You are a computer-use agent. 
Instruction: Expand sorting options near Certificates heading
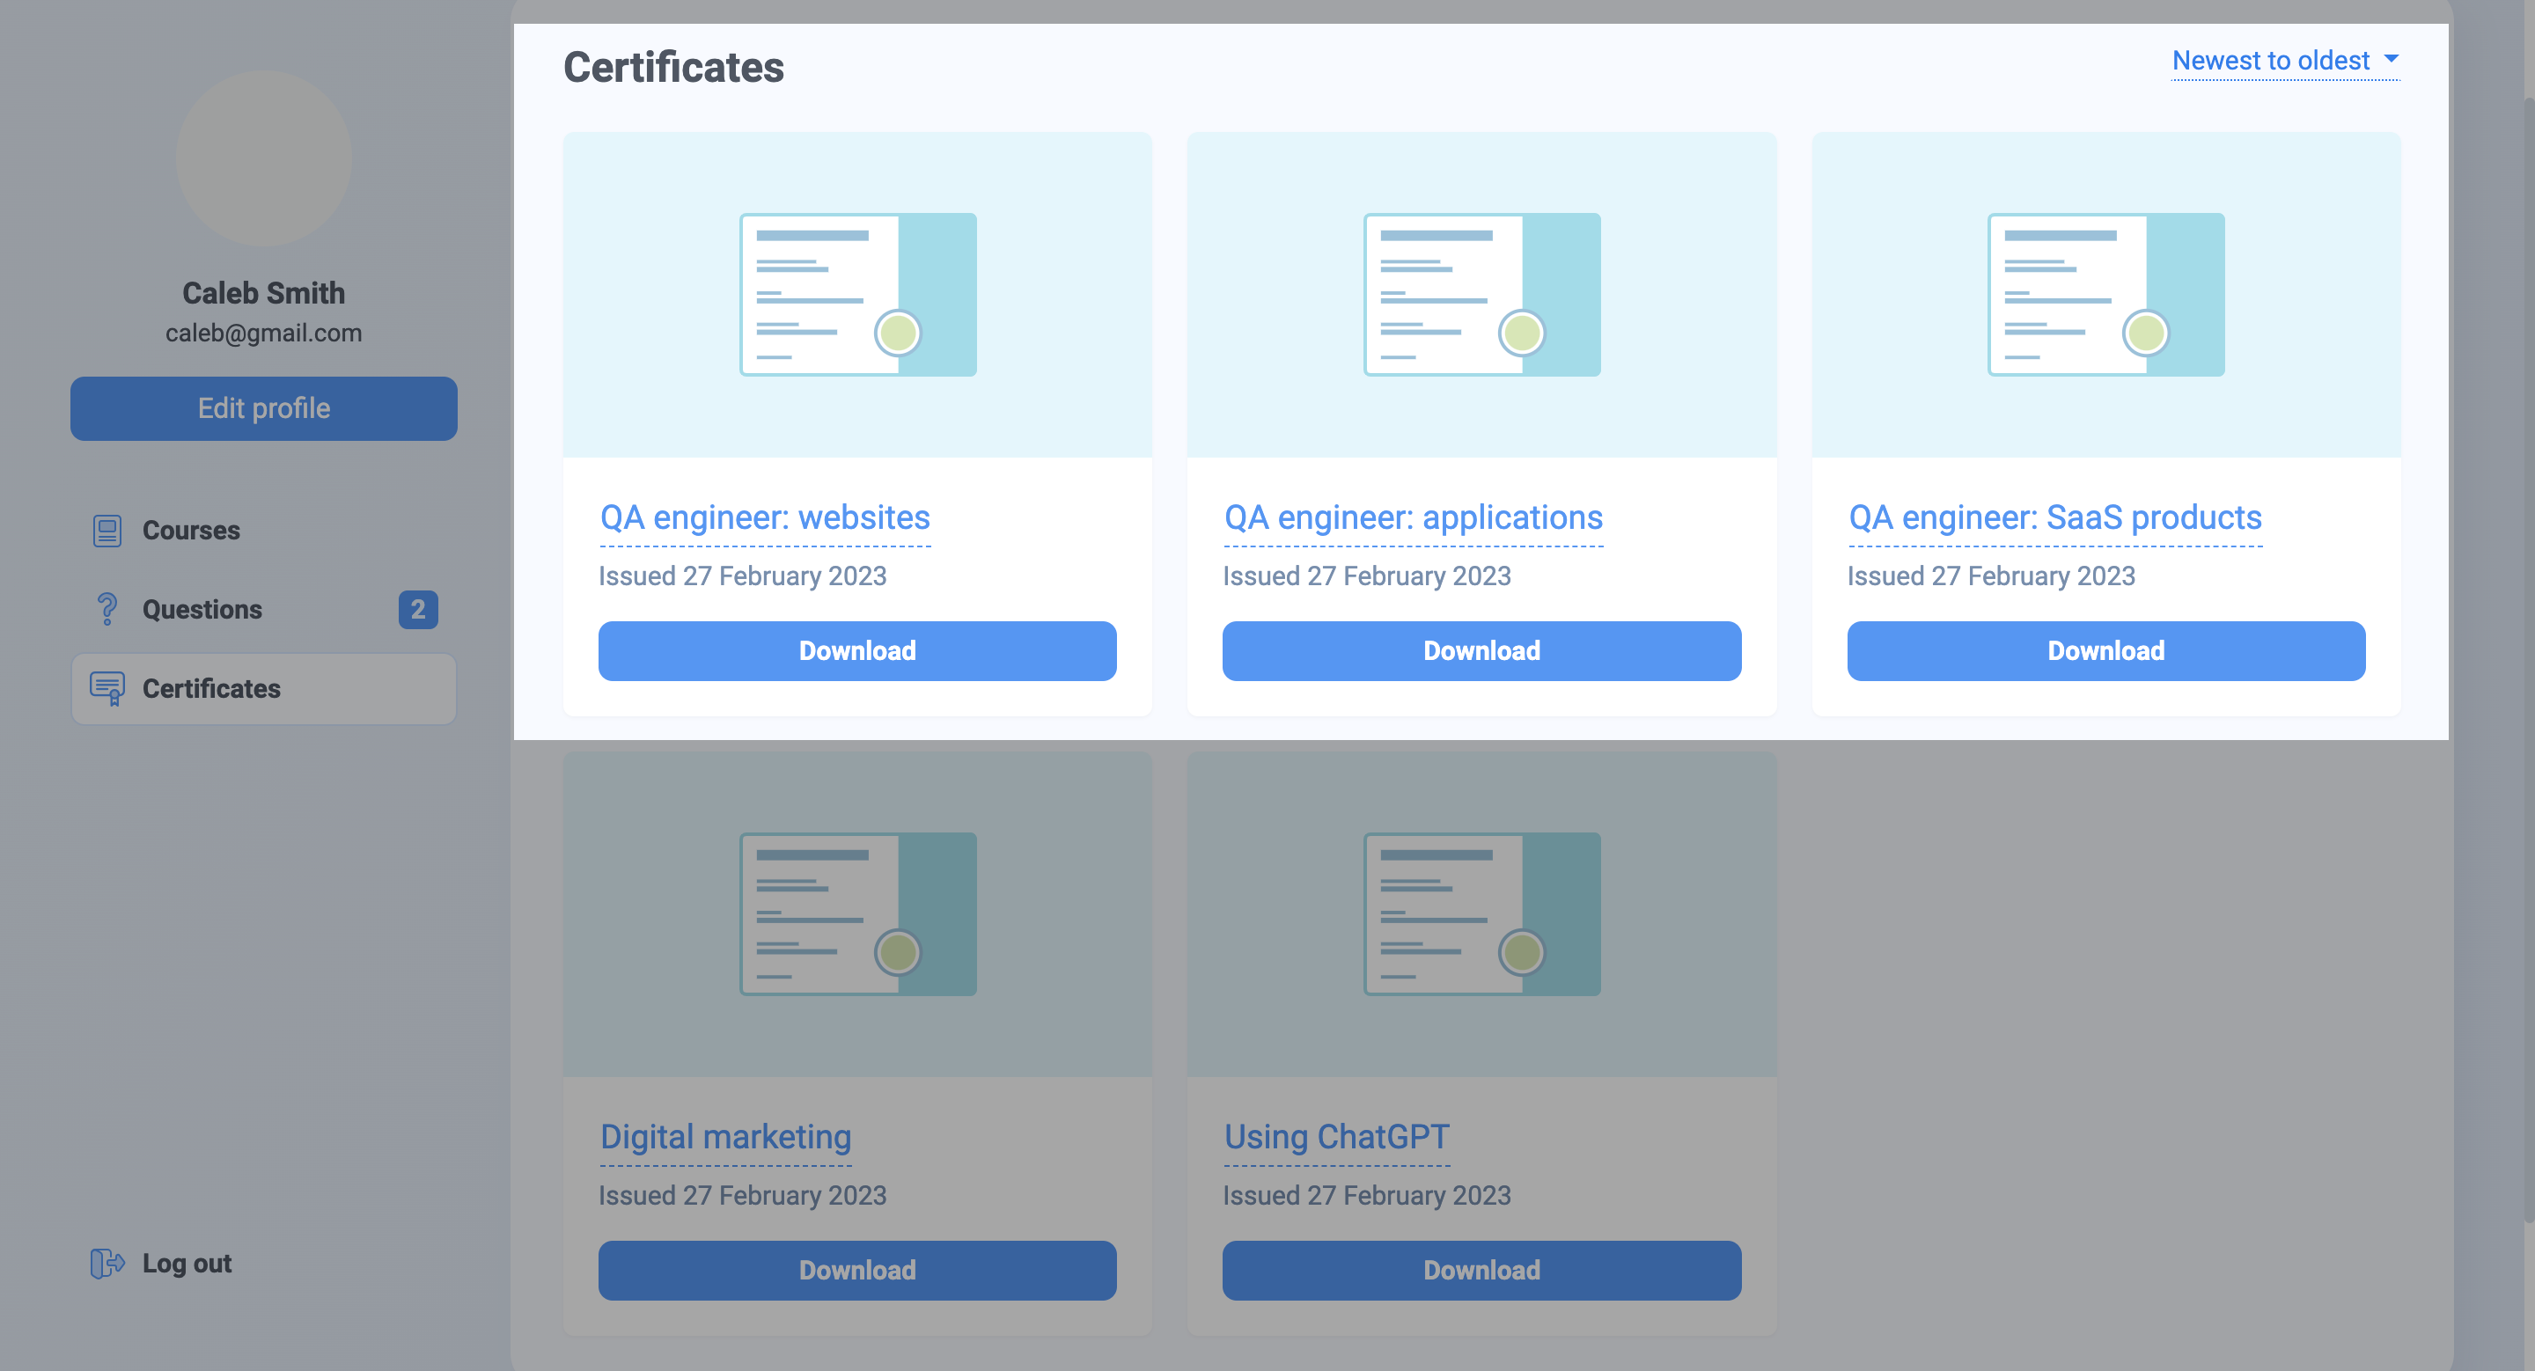pyautogui.click(x=2284, y=60)
